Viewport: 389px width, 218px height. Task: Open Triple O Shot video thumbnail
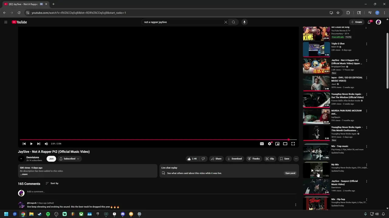point(316,49)
